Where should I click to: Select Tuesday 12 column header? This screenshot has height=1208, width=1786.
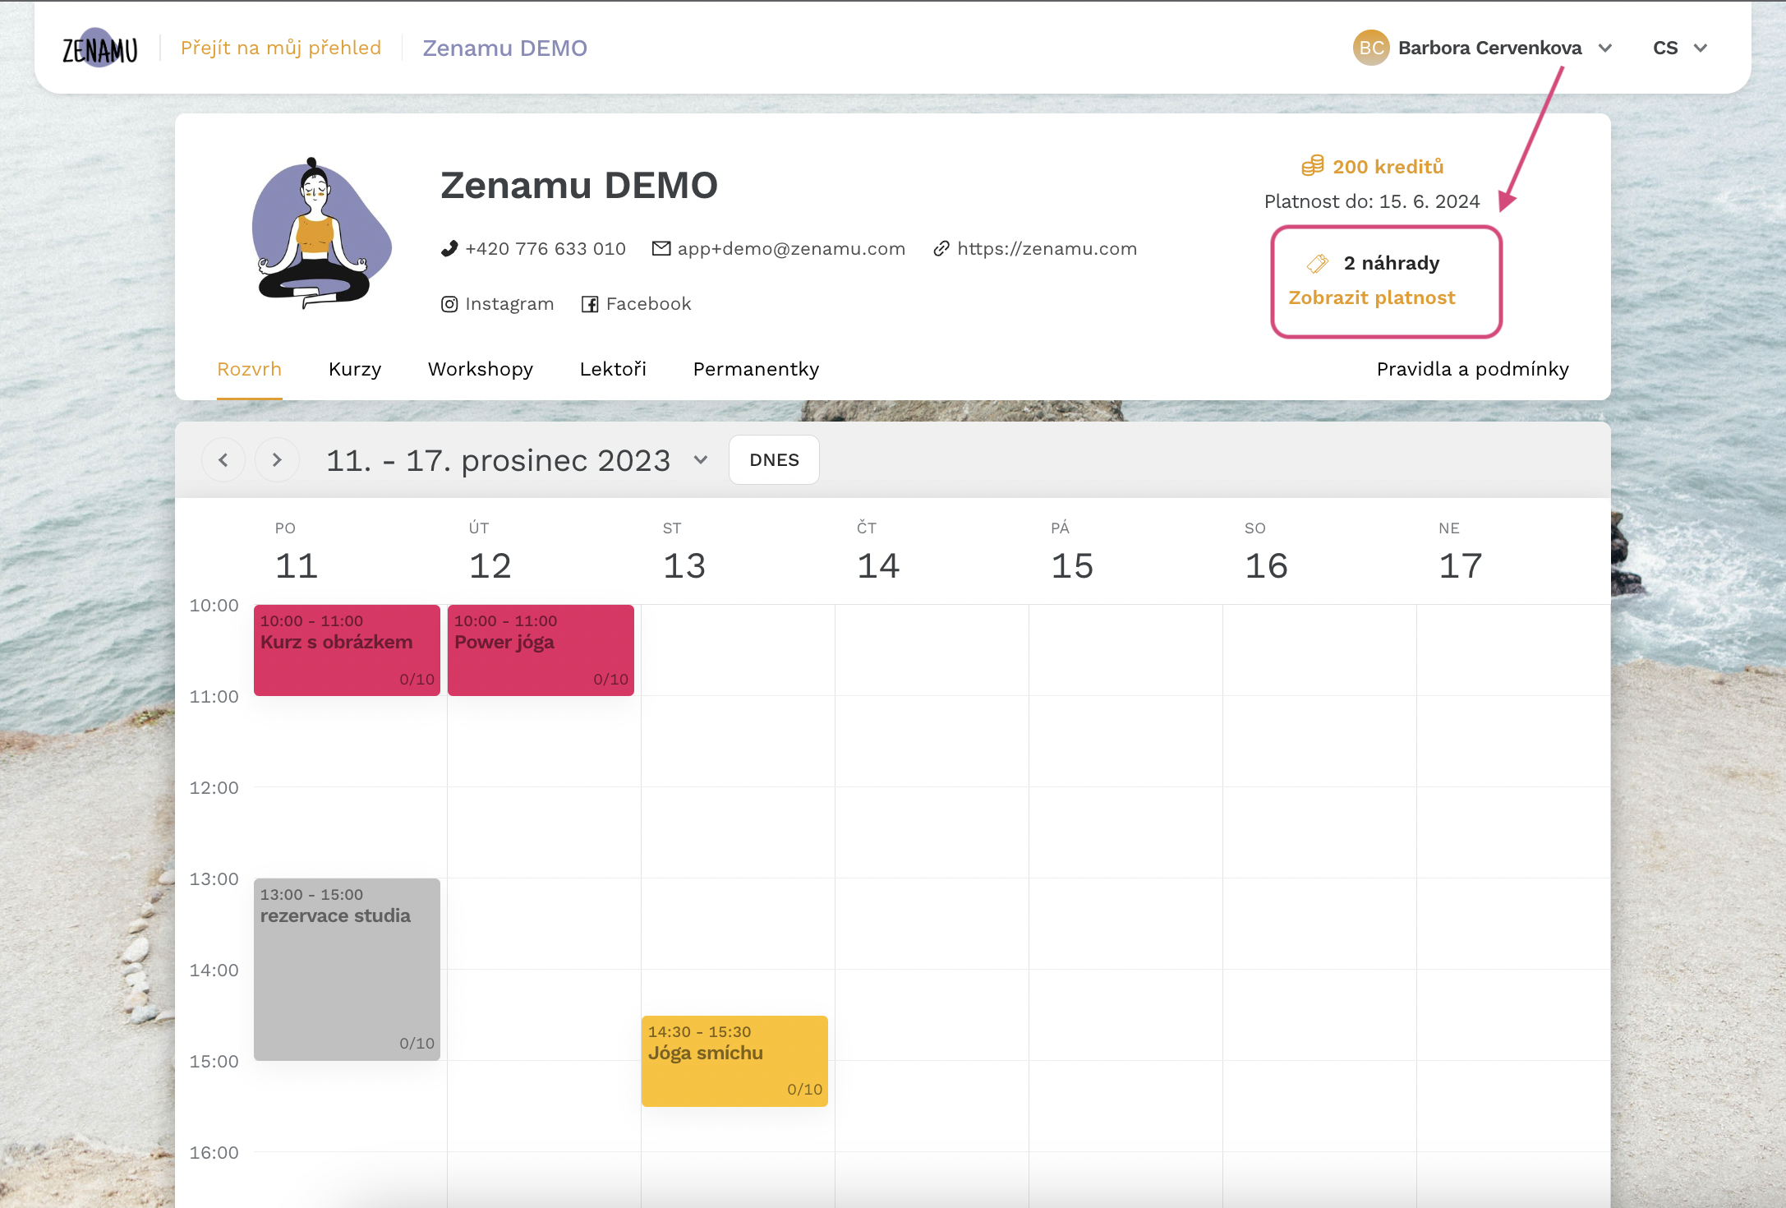click(x=490, y=552)
